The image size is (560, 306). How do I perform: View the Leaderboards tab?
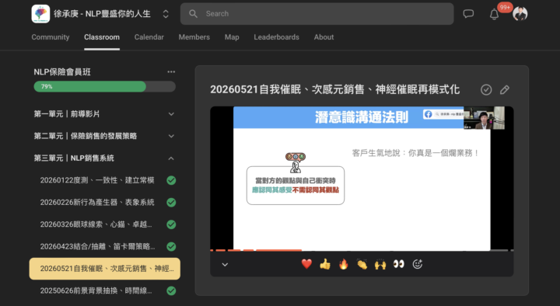click(x=276, y=37)
